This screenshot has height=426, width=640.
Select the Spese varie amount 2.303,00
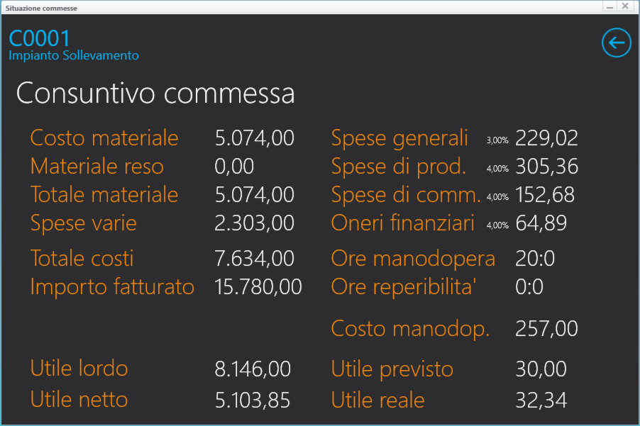254,223
